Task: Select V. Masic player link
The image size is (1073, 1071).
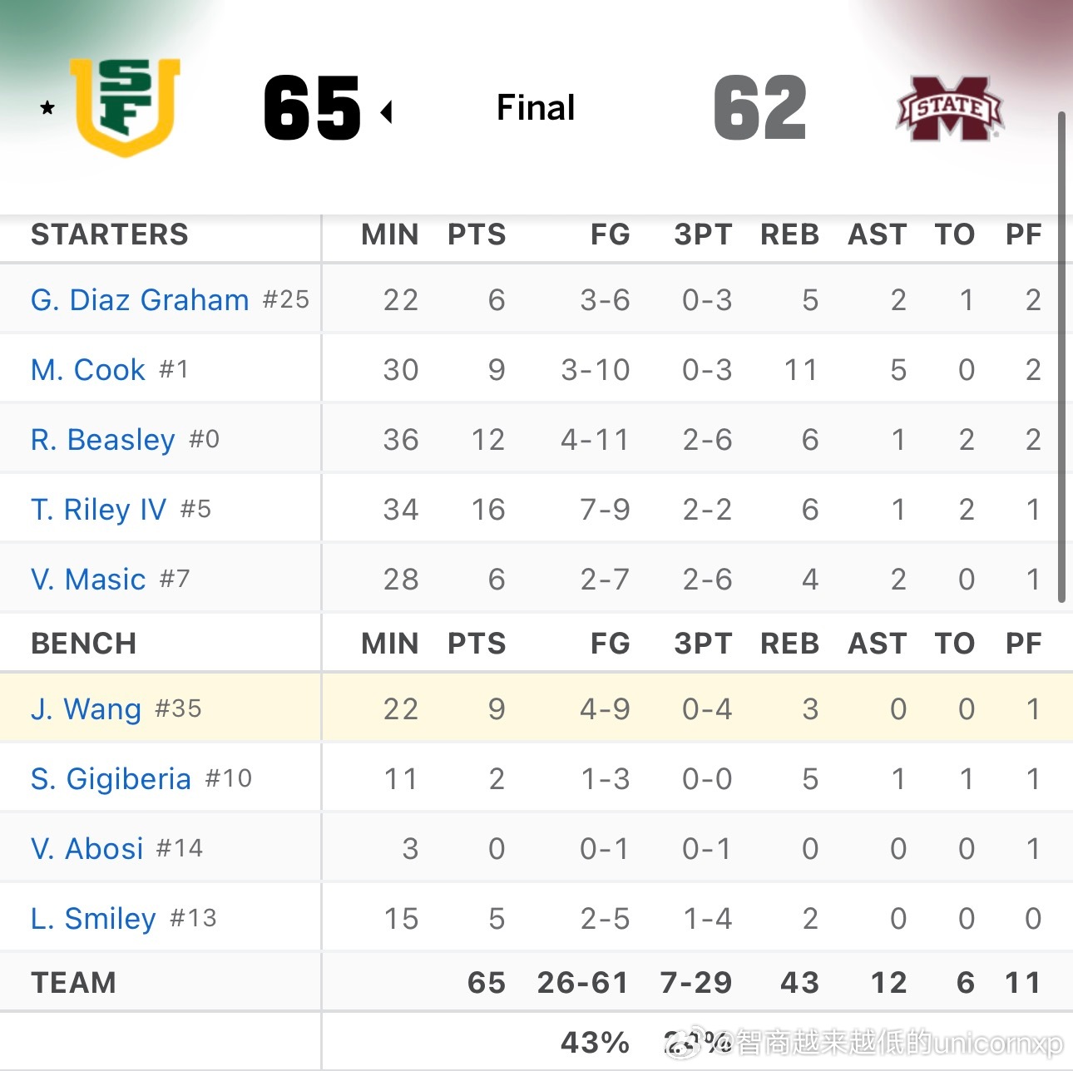Action: click(x=88, y=579)
